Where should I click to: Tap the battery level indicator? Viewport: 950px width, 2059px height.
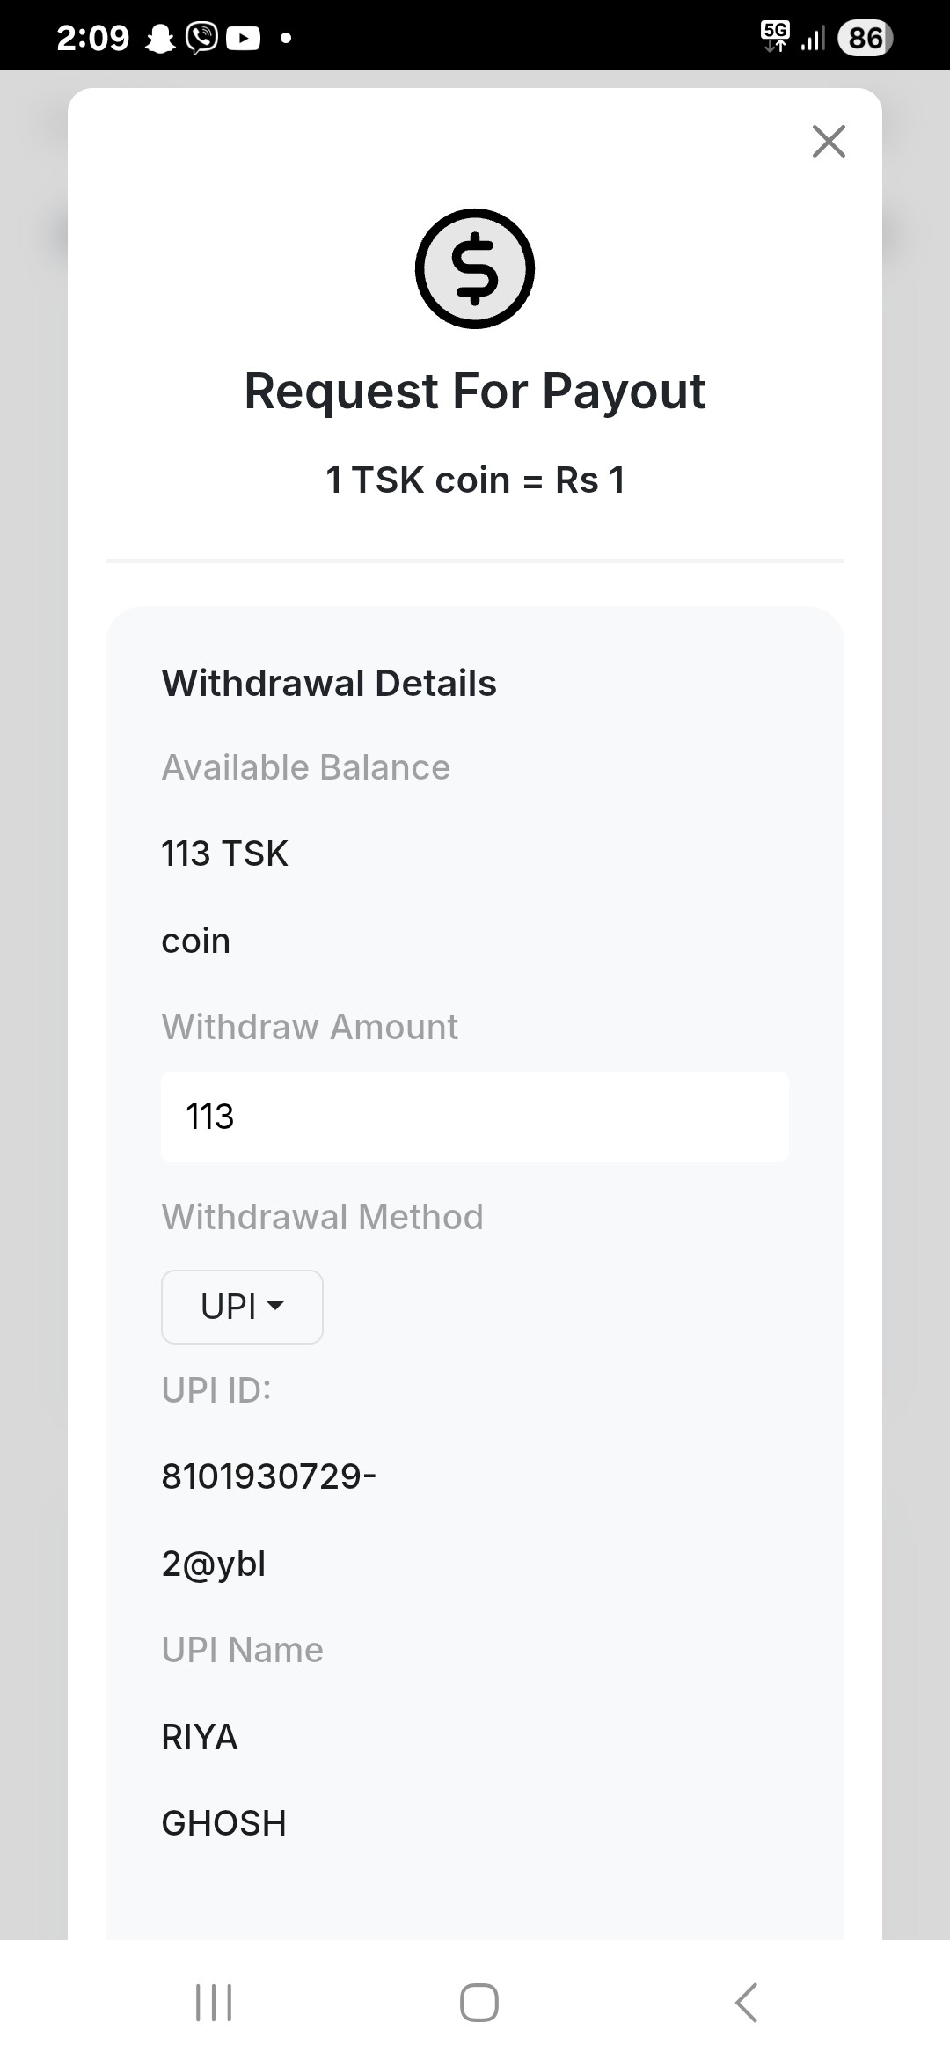866,38
